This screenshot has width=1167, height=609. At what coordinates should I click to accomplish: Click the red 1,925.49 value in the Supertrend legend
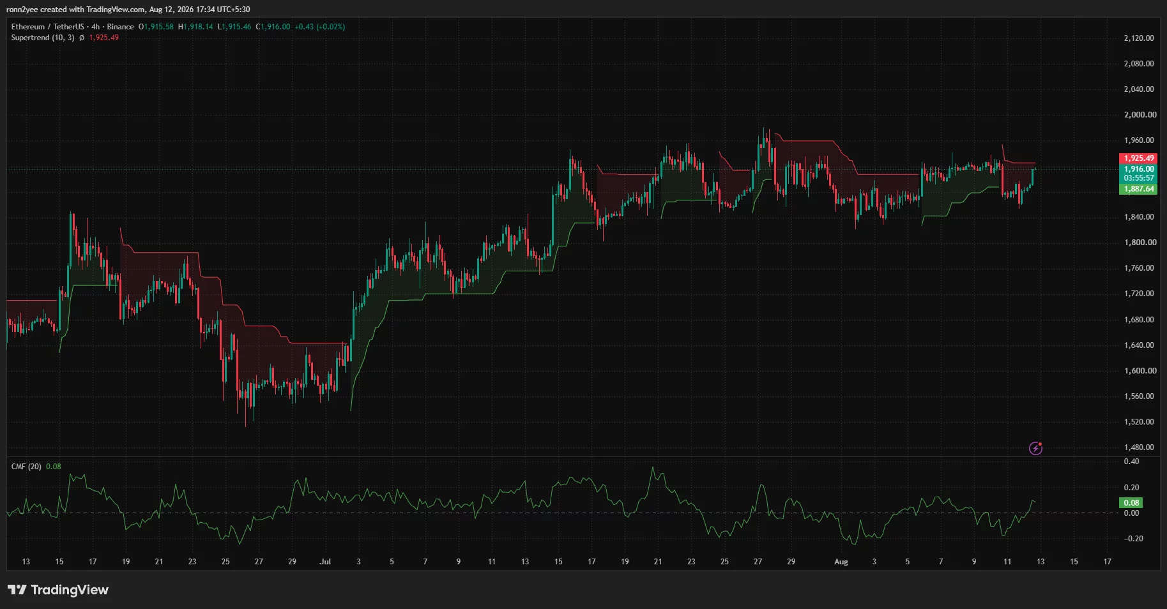[103, 38]
